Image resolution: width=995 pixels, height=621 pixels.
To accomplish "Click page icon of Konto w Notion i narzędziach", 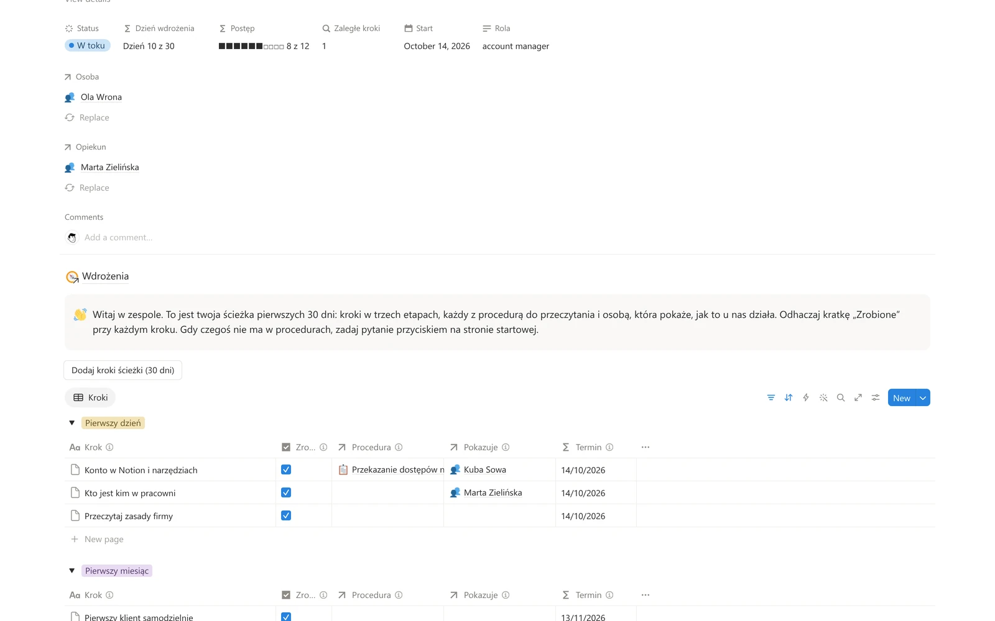I will (x=75, y=469).
